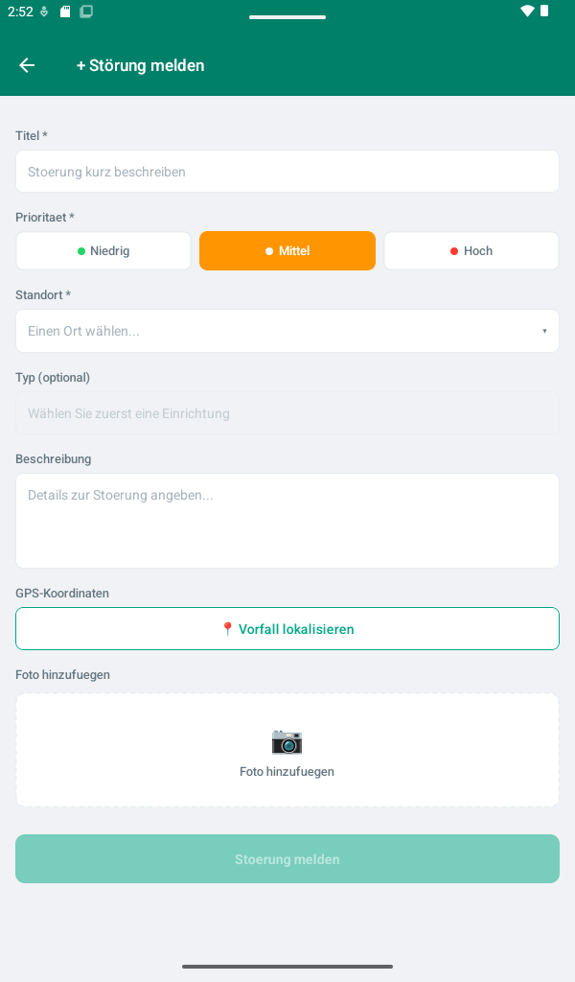Tap the red dot in Hoch
This screenshot has width=575, height=982.
[x=454, y=251]
